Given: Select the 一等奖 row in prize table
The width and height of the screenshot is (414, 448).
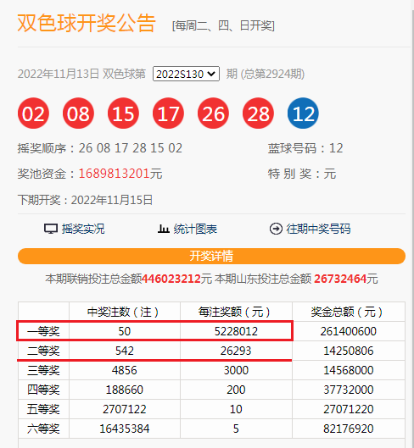Looking at the screenshot, I should [x=211, y=331].
